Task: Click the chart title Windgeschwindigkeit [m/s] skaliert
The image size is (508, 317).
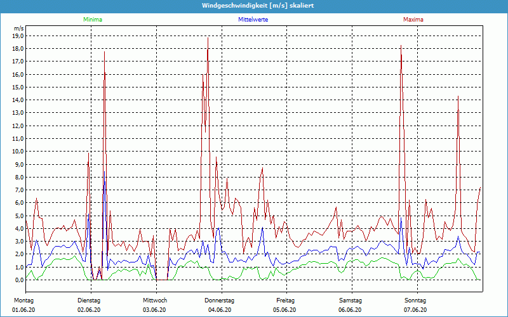Action: click(258, 6)
